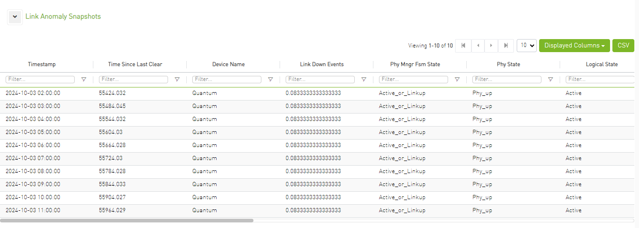This screenshot has width=639, height=228.
Task: Select the 2024-10-03 05:00:00 snapshot row
Action: point(33,132)
